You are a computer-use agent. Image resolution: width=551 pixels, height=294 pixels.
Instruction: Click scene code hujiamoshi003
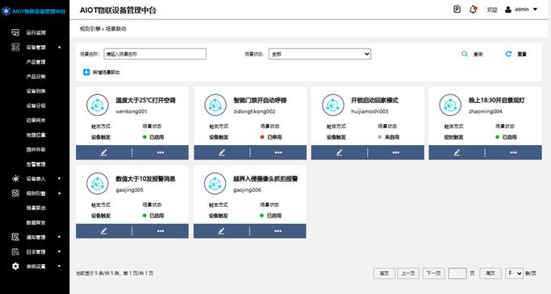[x=369, y=112]
